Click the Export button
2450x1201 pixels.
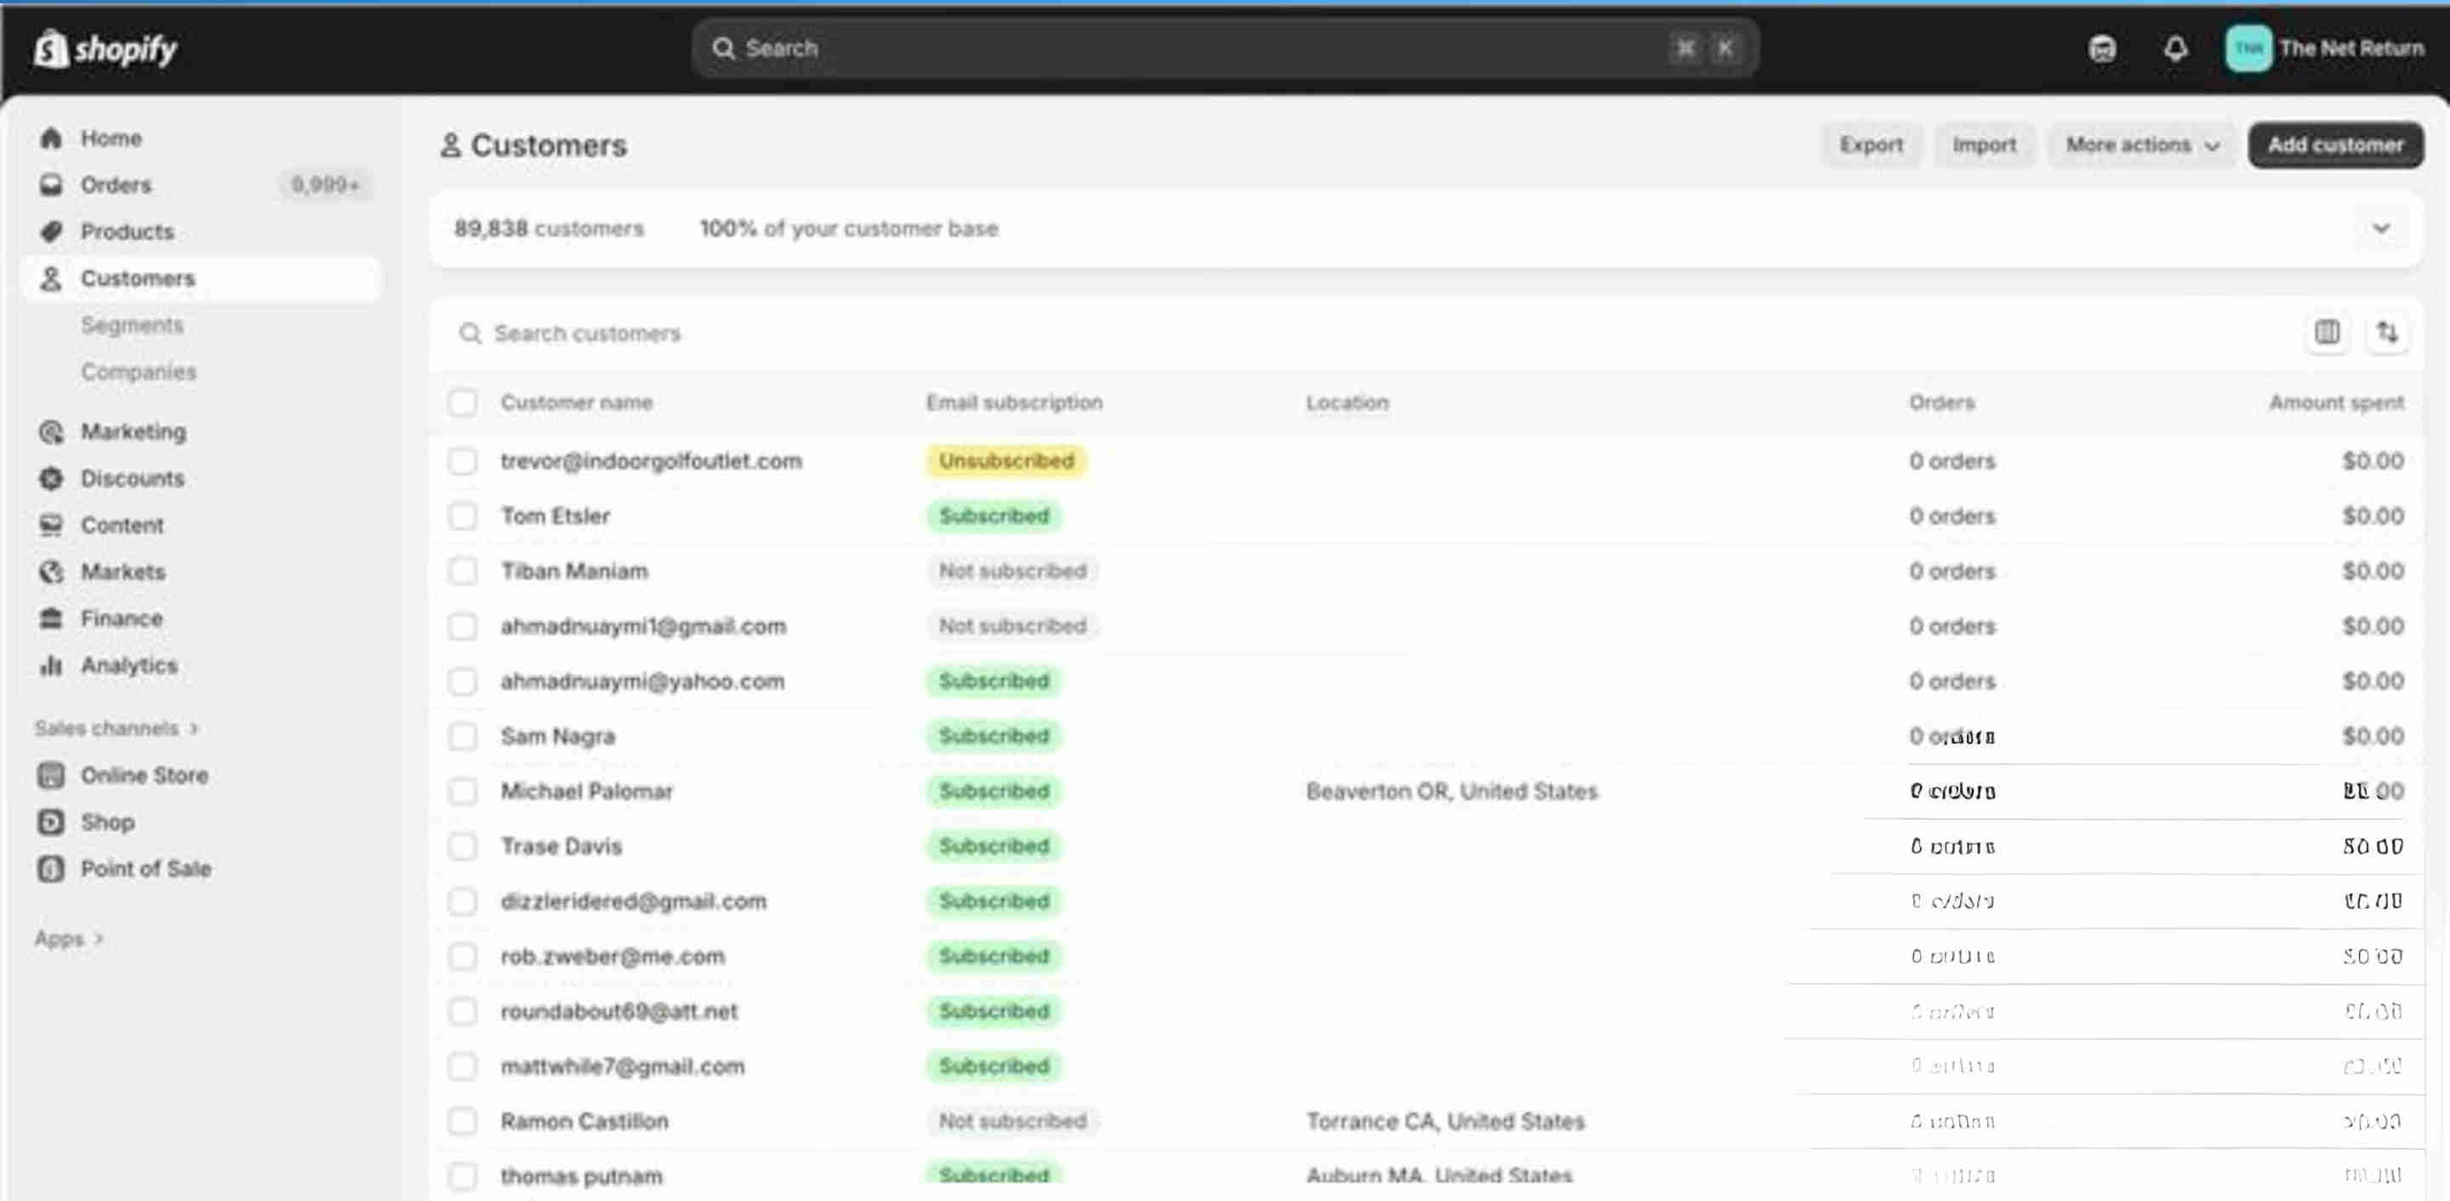(1871, 145)
